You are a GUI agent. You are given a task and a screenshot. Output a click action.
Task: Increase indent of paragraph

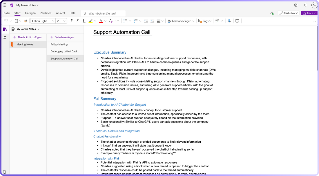(152, 21)
